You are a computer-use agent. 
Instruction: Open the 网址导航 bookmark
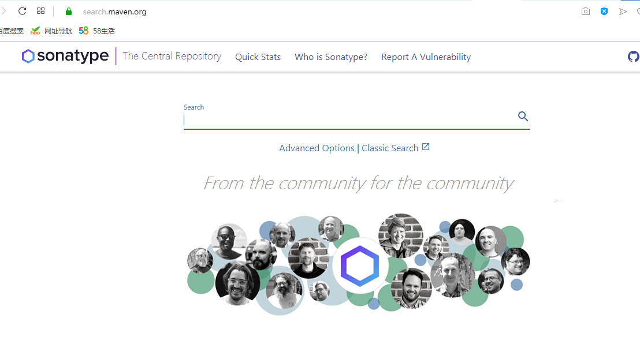(x=58, y=31)
